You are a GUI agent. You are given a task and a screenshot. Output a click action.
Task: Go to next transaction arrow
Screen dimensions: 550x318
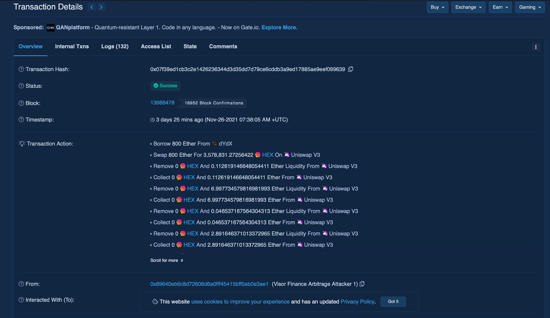pos(101,7)
